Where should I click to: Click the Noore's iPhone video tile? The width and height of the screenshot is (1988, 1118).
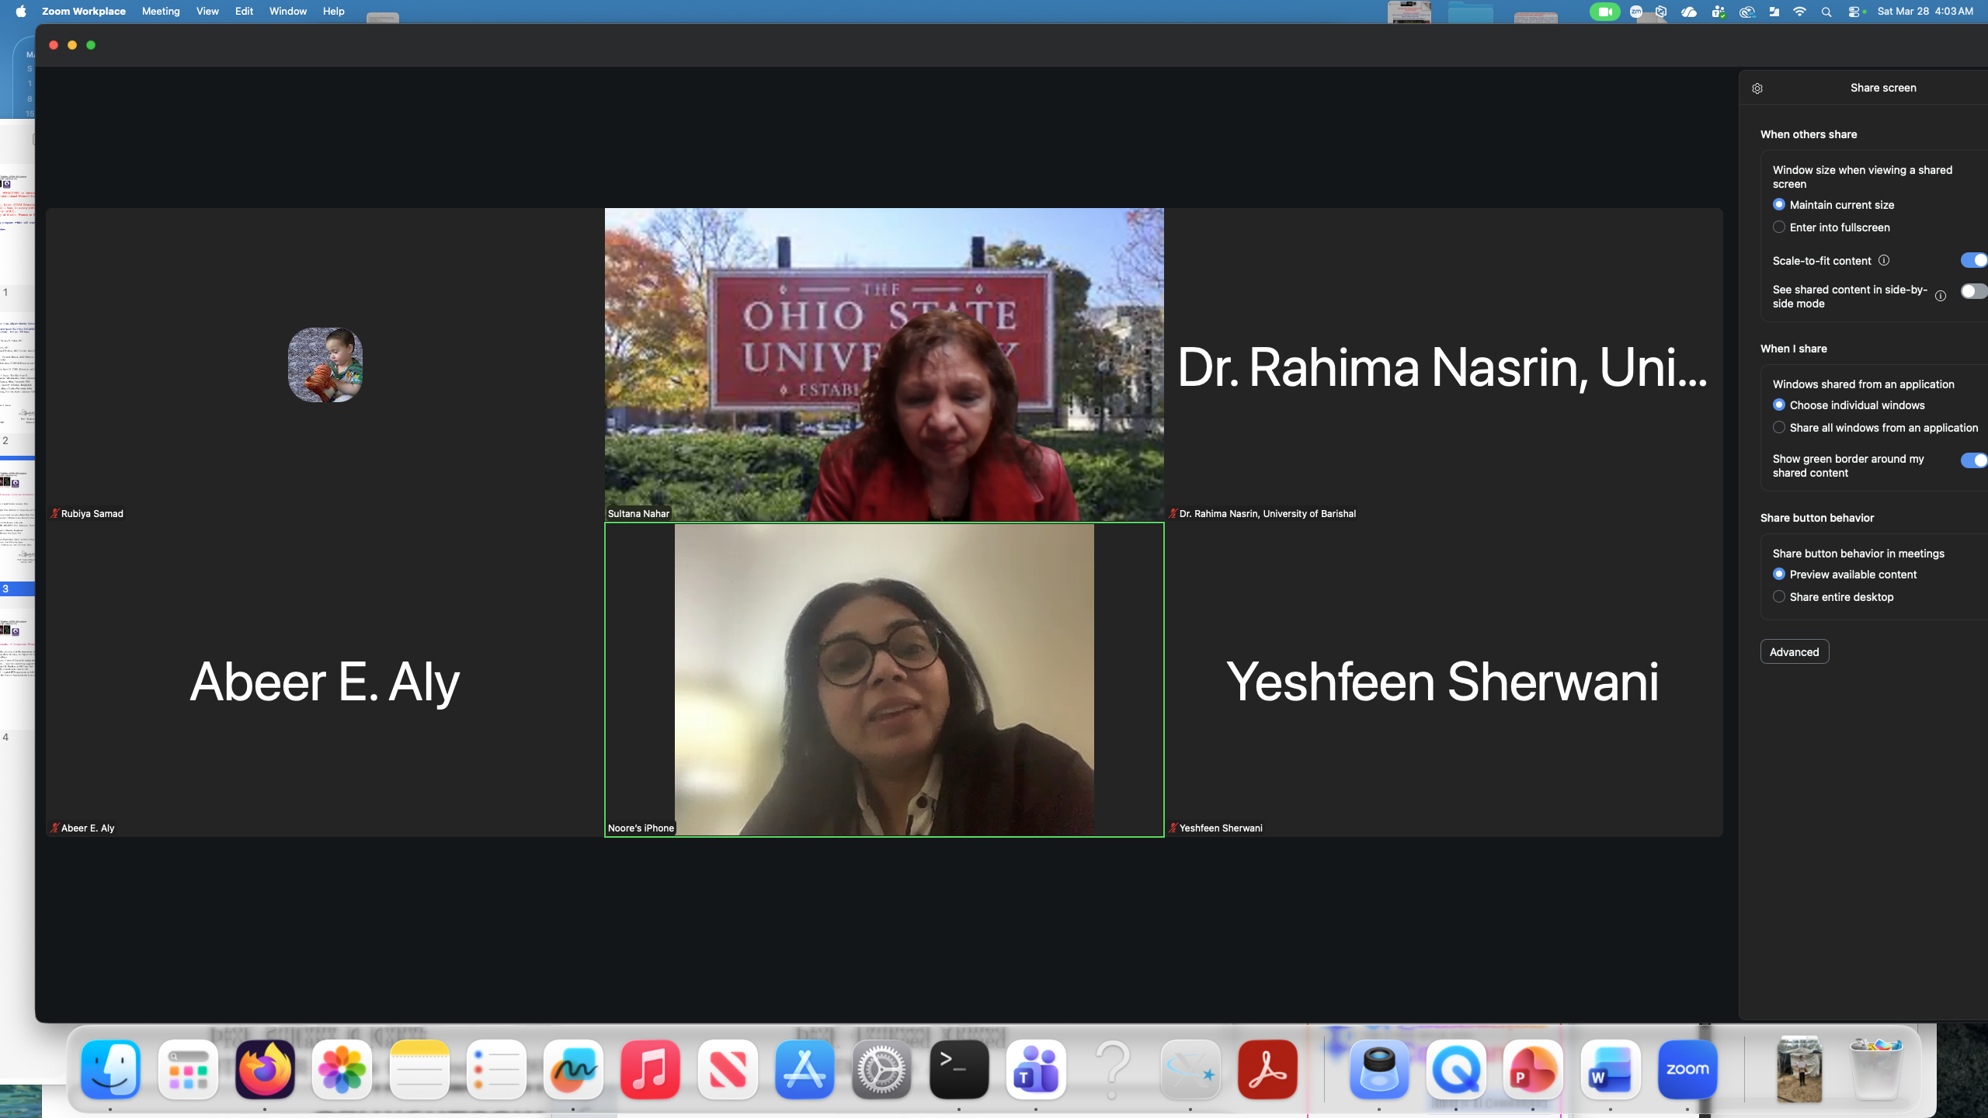[884, 680]
